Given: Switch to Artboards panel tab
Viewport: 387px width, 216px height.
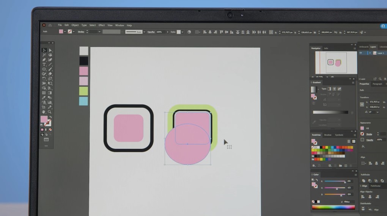Looking at the screenshot, I should coord(364,47).
